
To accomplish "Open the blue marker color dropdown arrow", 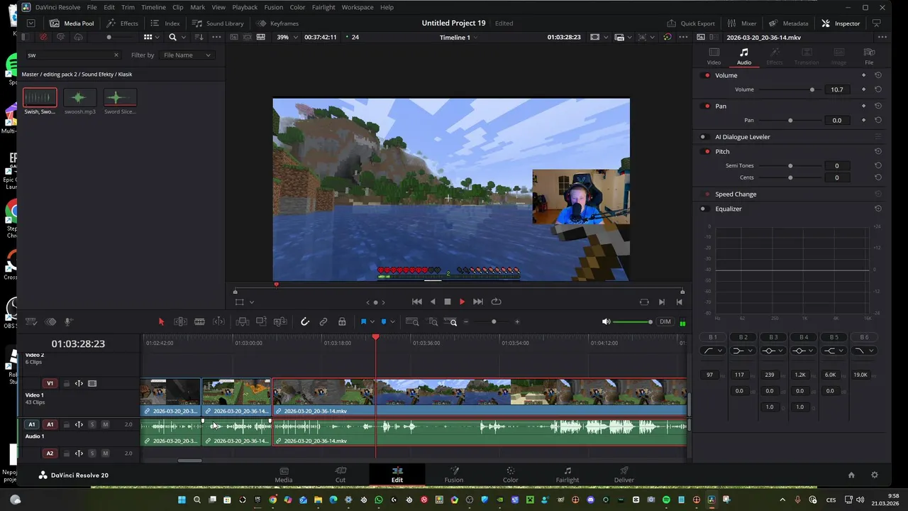I will pyautogui.click(x=392, y=322).
